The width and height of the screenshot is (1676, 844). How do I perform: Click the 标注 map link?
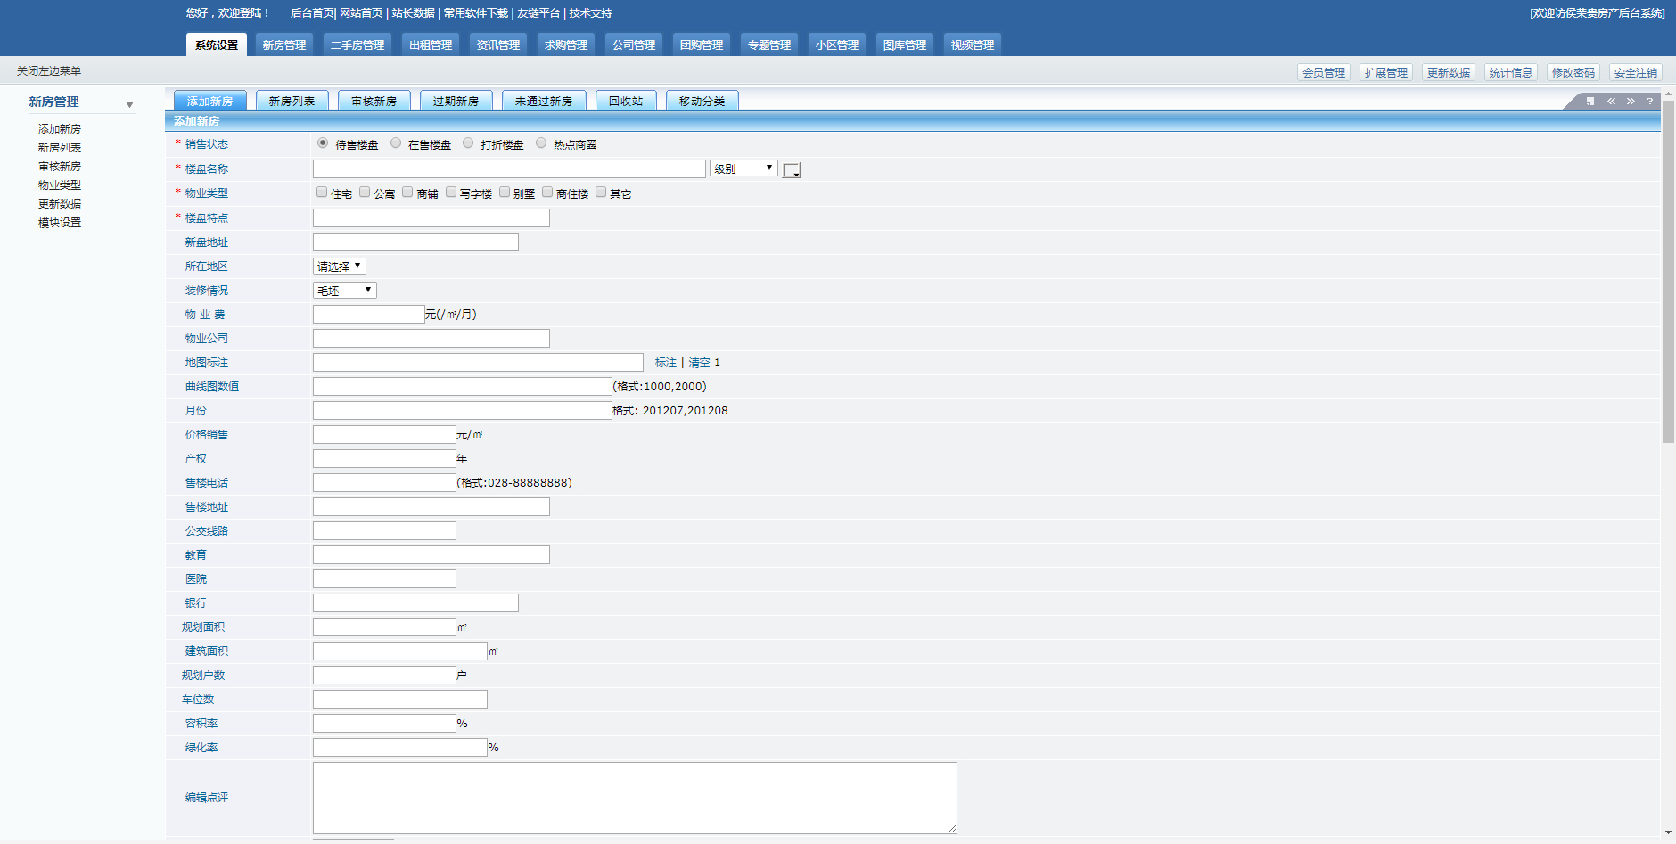click(665, 363)
